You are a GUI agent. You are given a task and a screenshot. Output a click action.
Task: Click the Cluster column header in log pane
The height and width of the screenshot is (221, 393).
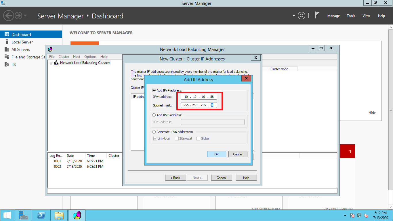click(x=114, y=156)
